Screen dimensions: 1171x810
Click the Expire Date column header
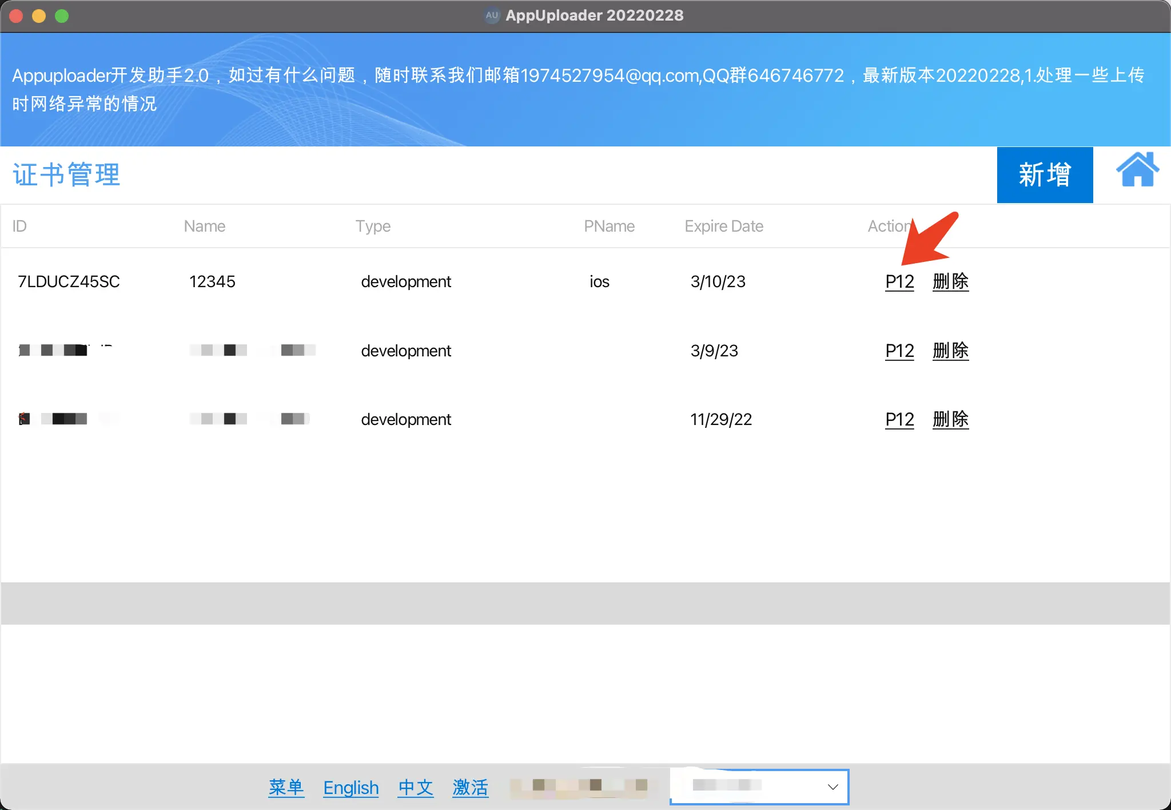click(724, 226)
